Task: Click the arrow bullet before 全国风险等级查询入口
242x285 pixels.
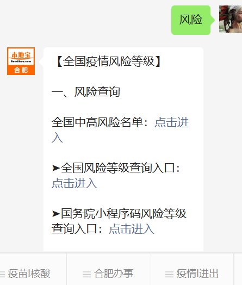Action: tap(56, 168)
